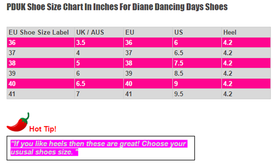The width and height of the screenshot is (274, 163).
Task: Click the page title about Diane Dancing Days Shoes
Action: 117,7
